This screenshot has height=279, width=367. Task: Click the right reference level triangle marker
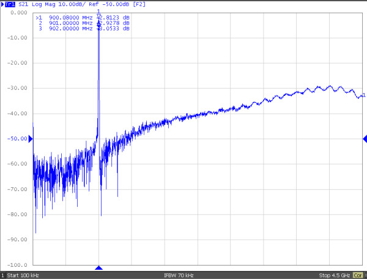click(365, 139)
